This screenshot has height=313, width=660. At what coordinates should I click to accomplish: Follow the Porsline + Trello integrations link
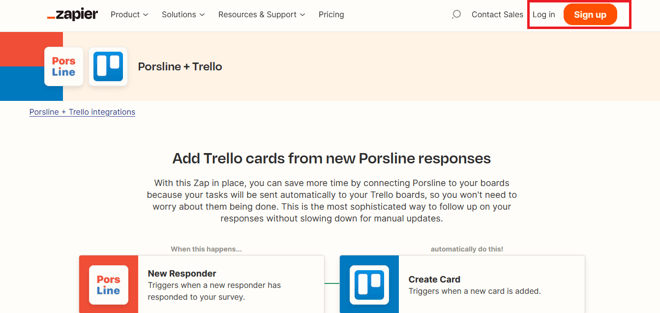[x=82, y=112]
